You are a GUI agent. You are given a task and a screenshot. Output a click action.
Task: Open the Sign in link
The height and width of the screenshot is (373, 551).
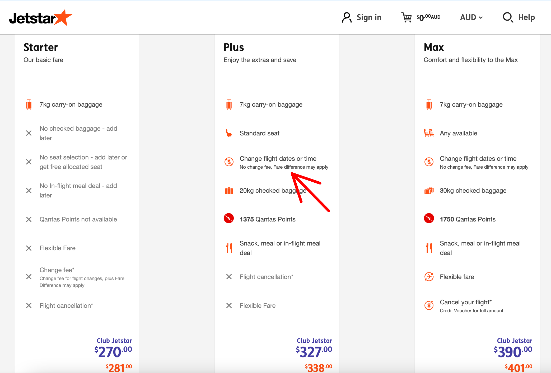coord(369,17)
